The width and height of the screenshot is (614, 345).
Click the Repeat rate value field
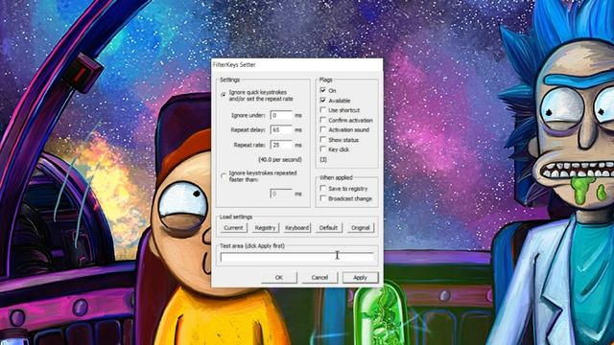(281, 145)
